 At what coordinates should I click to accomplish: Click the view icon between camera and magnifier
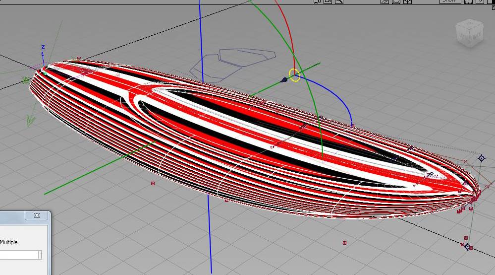328,1
